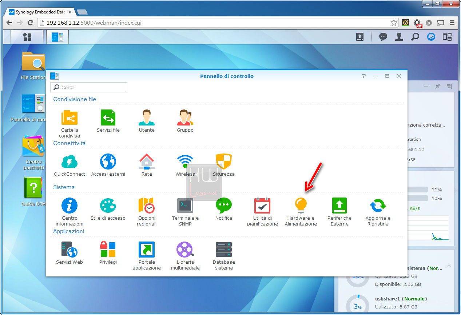
Task: Open Libreria multimediale
Action: click(x=185, y=256)
